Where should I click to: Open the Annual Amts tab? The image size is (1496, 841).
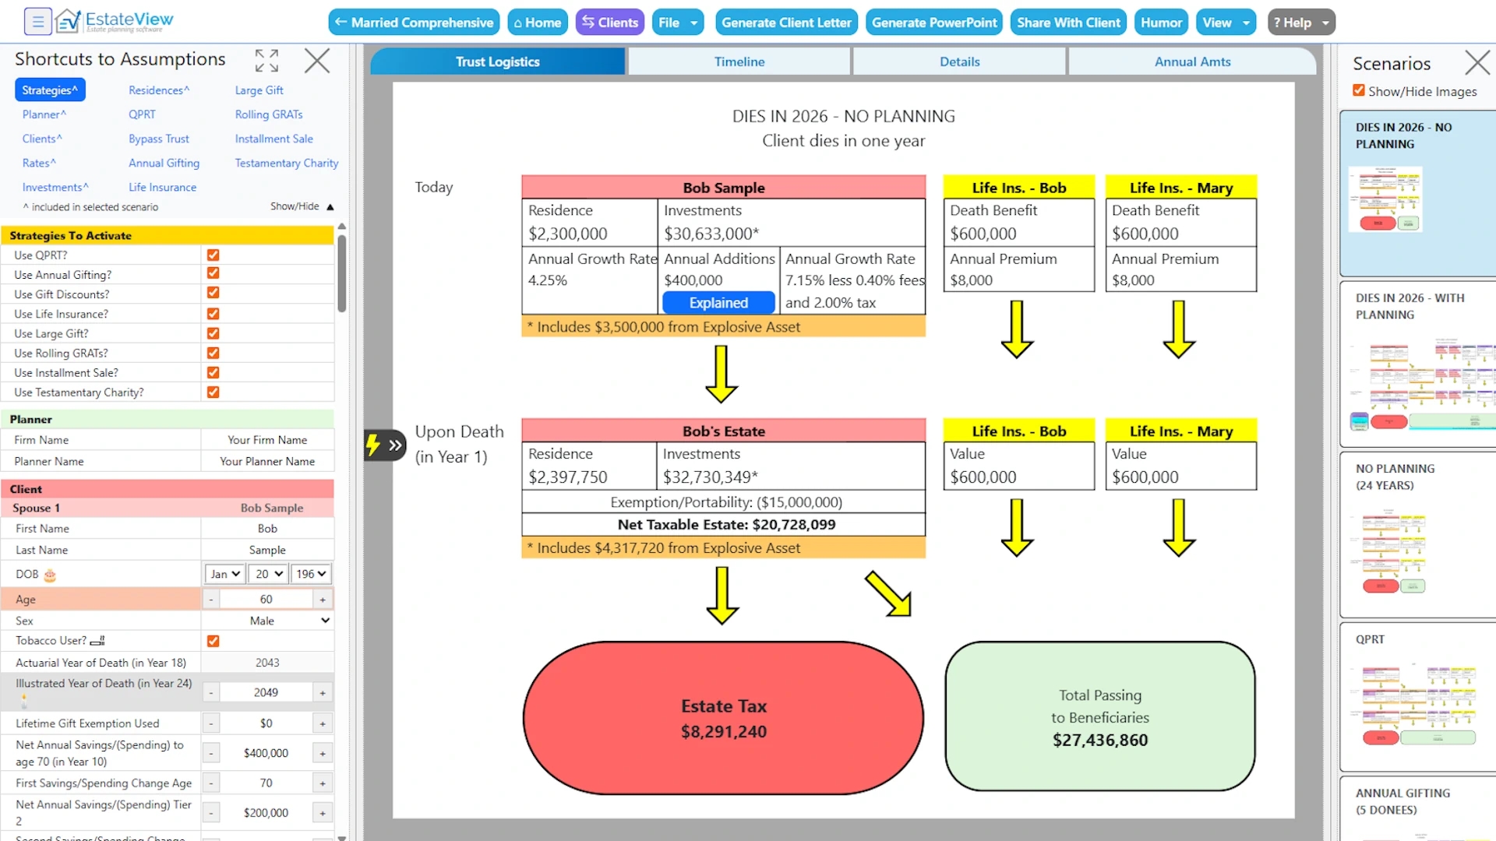[1192, 62]
